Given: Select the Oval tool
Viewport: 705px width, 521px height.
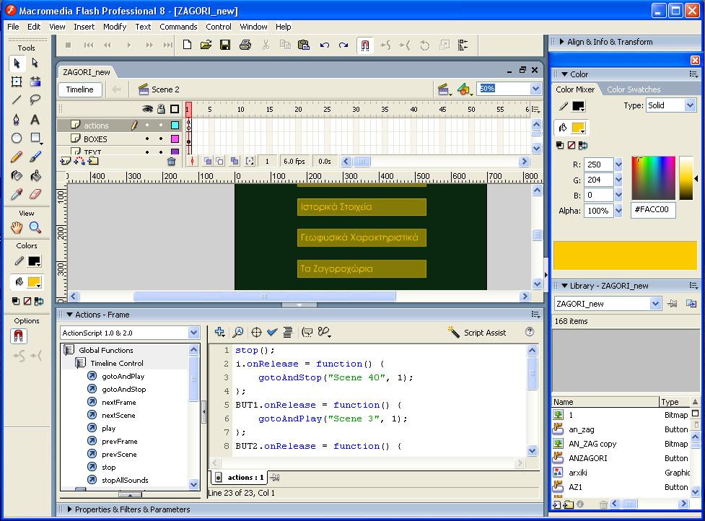Looking at the screenshot, I should click(17, 138).
